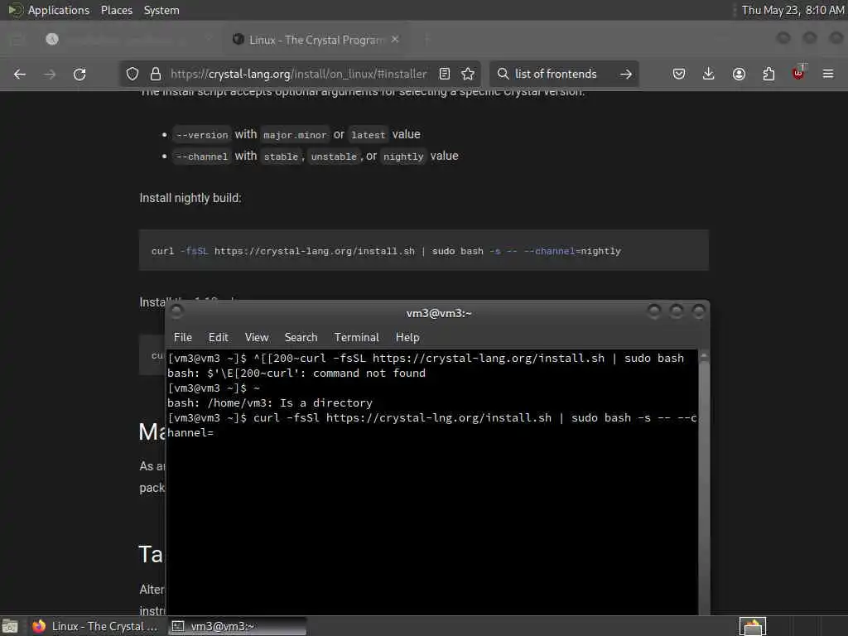
Task: Reload the current page
Action: (79, 74)
